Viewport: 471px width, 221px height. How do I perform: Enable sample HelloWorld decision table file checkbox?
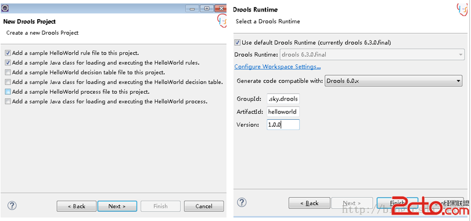point(8,72)
